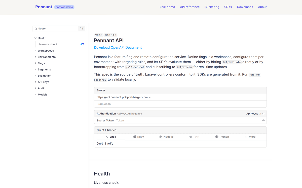Select the PHP client library tab
Viewport: 302px width, 188px height.
pyautogui.click(x=194, y=137)
